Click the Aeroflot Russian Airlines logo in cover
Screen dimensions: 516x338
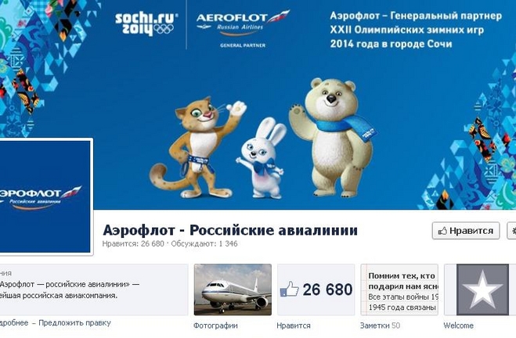coord(243,29)
